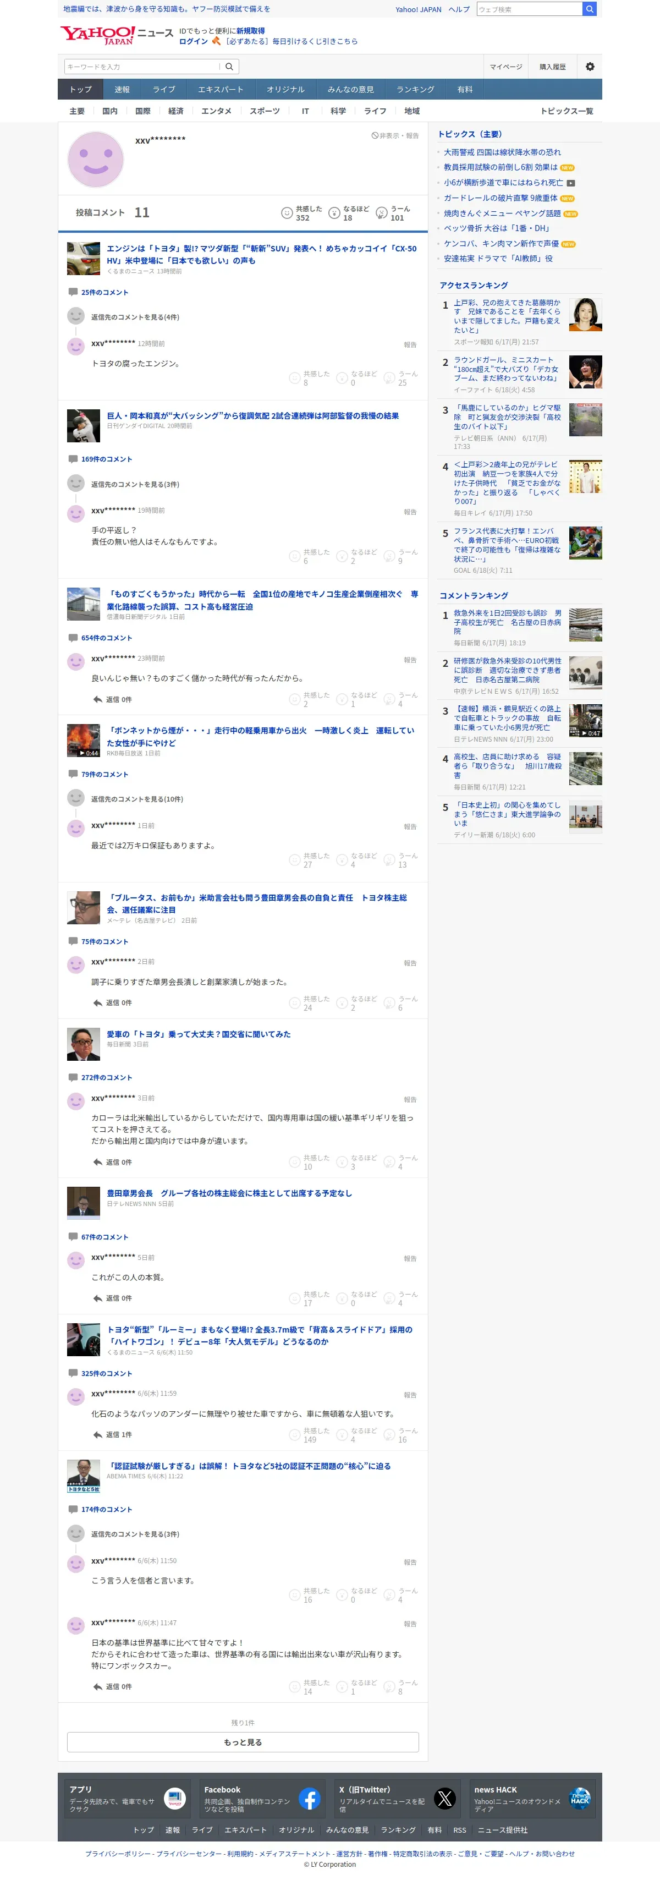
Task: Click the Yahoo! JAPAN News logo
Action: [117, 35]
